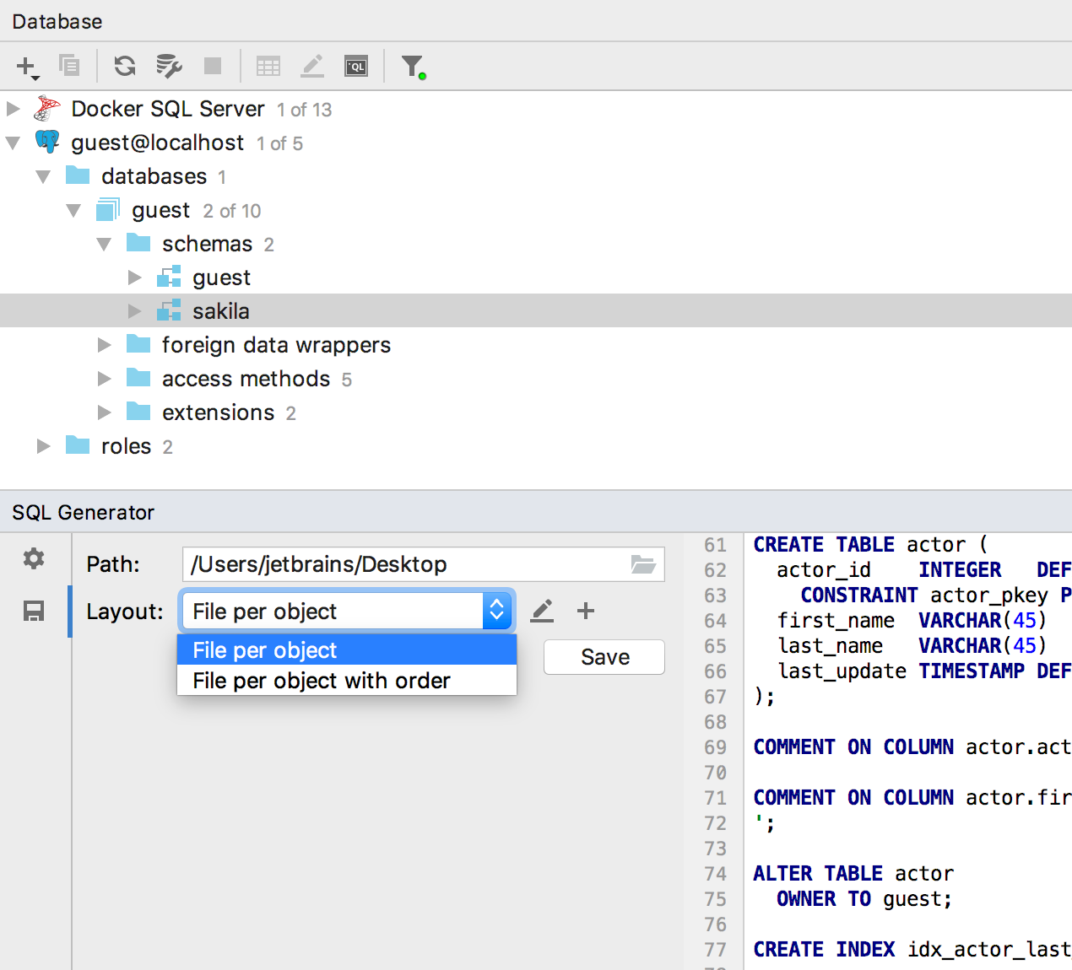Image resolution: width=1072 pixels, height=970 pixels.
Task: Click the Docker SQL Server icon
Action: (x=47, y=109)
